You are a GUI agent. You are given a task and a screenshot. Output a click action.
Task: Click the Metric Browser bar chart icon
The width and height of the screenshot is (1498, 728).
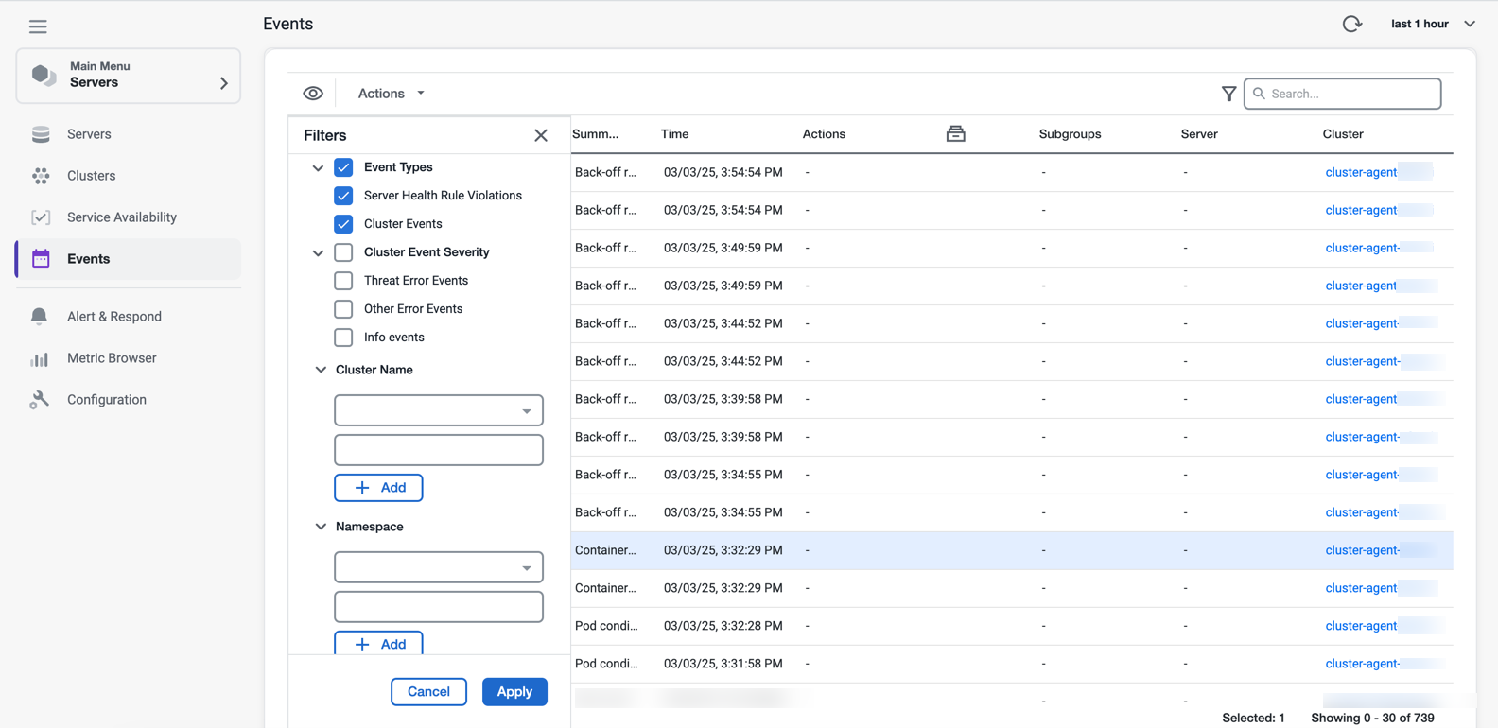pyautogui.click(x=39, y=358)
